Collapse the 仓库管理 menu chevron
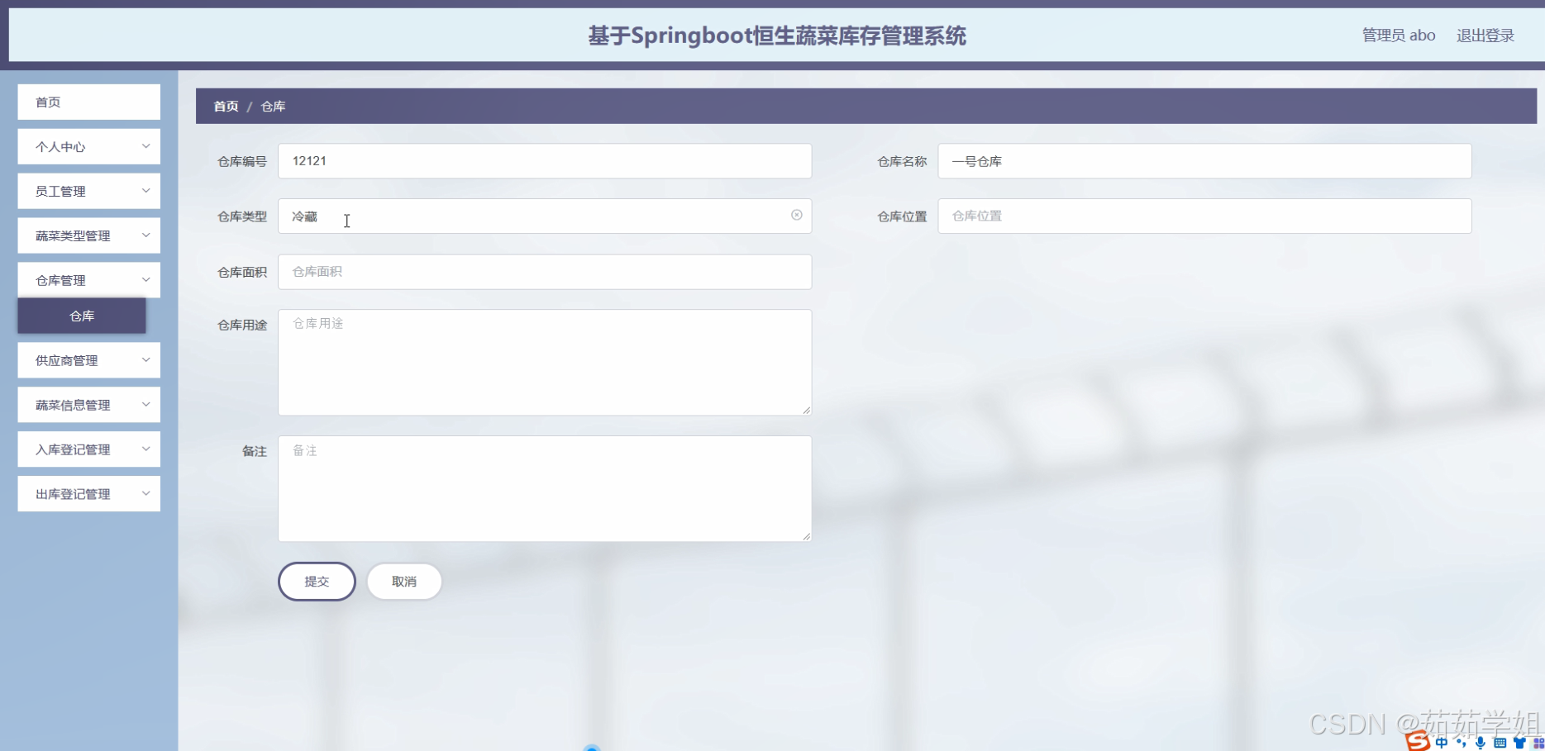The image size is (1545, 751). pyautogui.click(x=146, y=280)
